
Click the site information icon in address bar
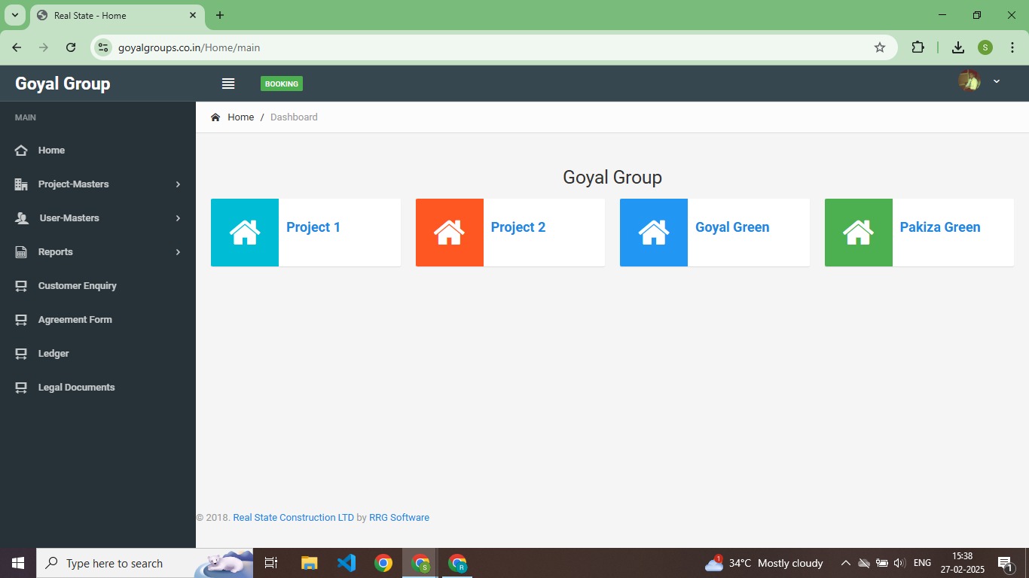[104, 47]
